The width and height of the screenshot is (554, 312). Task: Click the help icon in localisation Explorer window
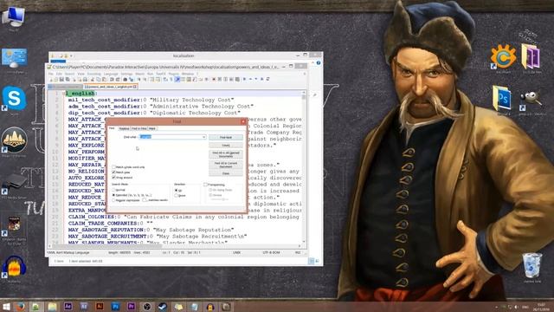(319, 62)
